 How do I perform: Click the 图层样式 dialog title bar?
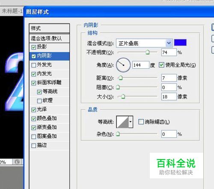pos(119,12)
